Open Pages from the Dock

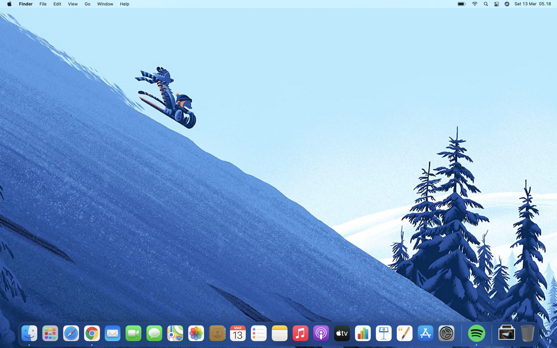click(x=405, y=333)
